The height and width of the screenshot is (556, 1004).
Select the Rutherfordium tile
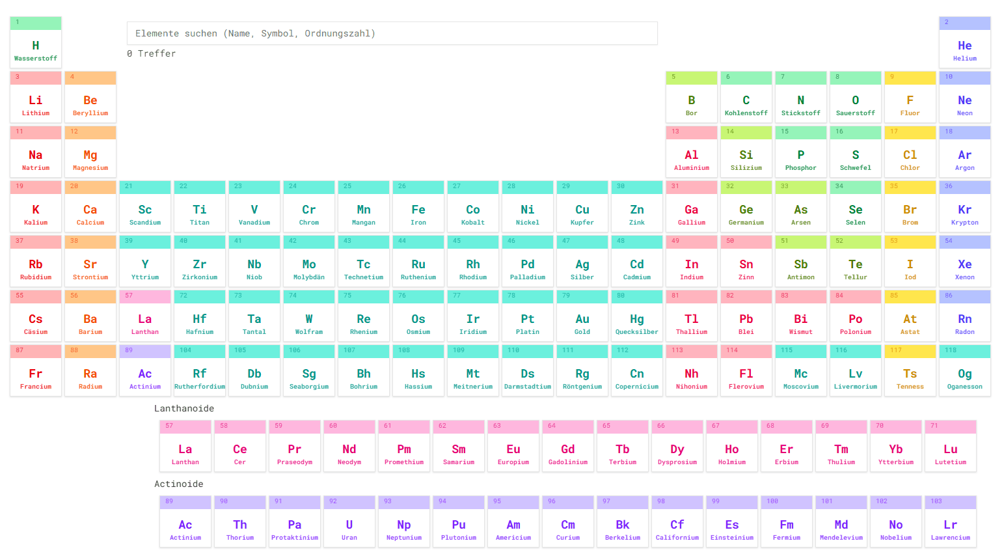coord(200,370)
